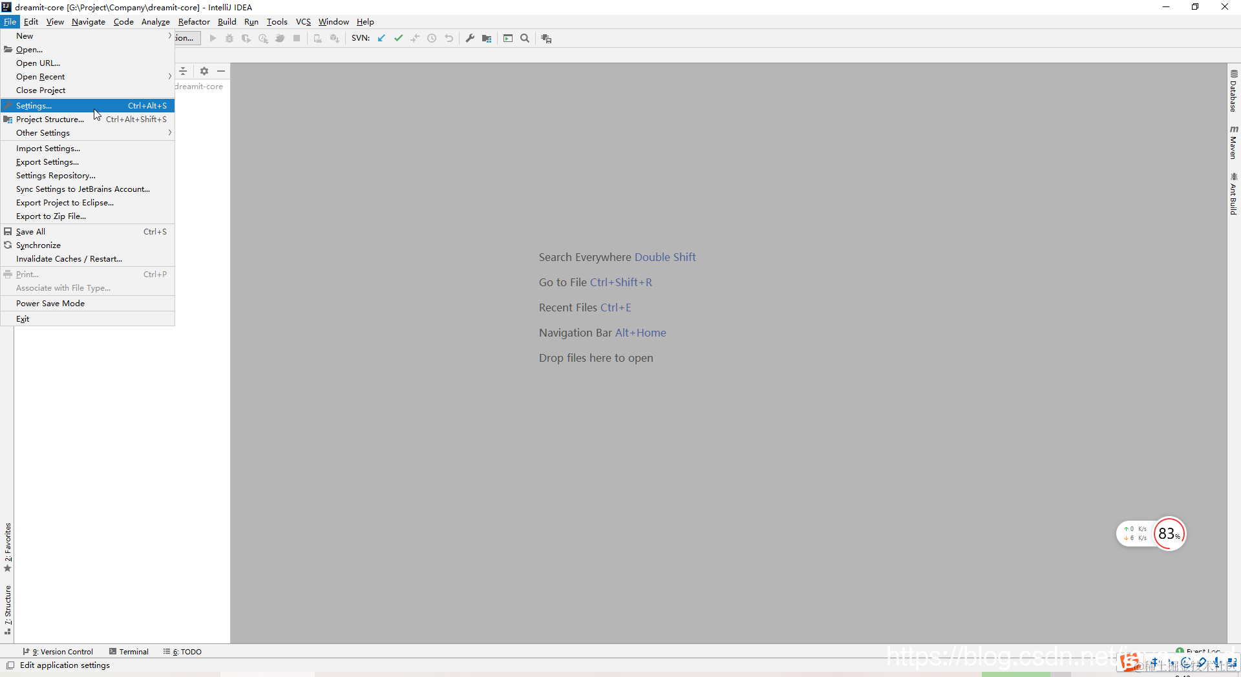This screenshot has height=677, width=1241.
Task: Click the tool windows quick-access icon in status bar
Action: (10, 665)
